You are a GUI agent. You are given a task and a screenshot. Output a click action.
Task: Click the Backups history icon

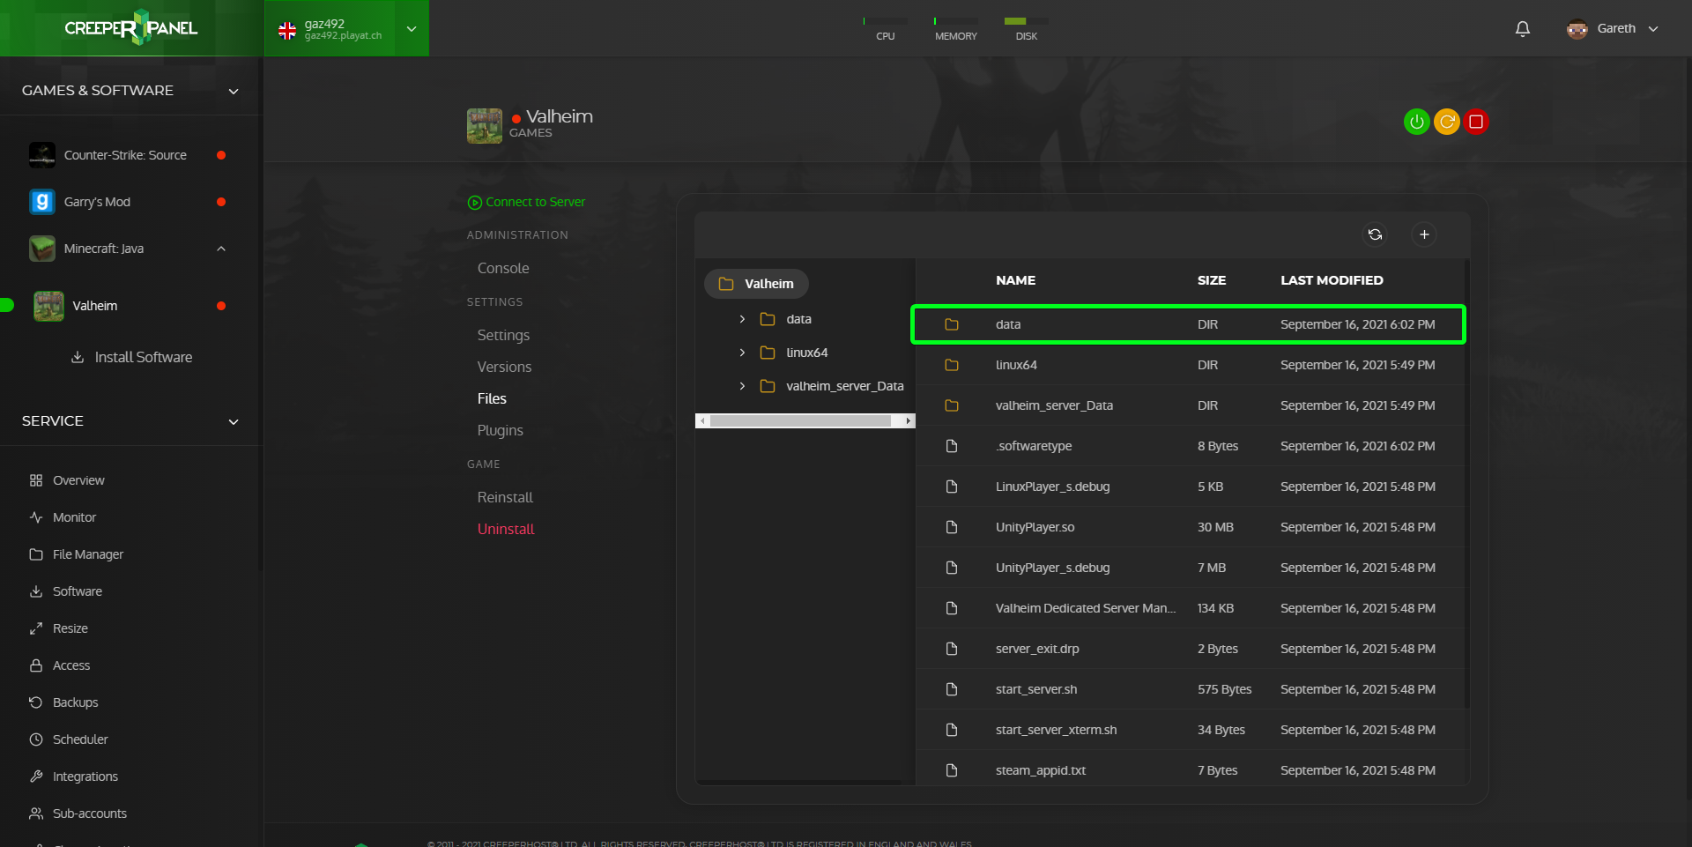(x=36, y=702)
